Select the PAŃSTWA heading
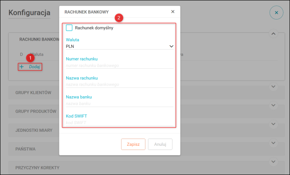 click(25, 149)
